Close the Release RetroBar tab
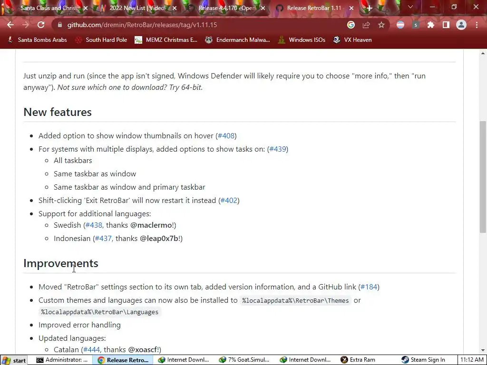 [x=351, y=8]
